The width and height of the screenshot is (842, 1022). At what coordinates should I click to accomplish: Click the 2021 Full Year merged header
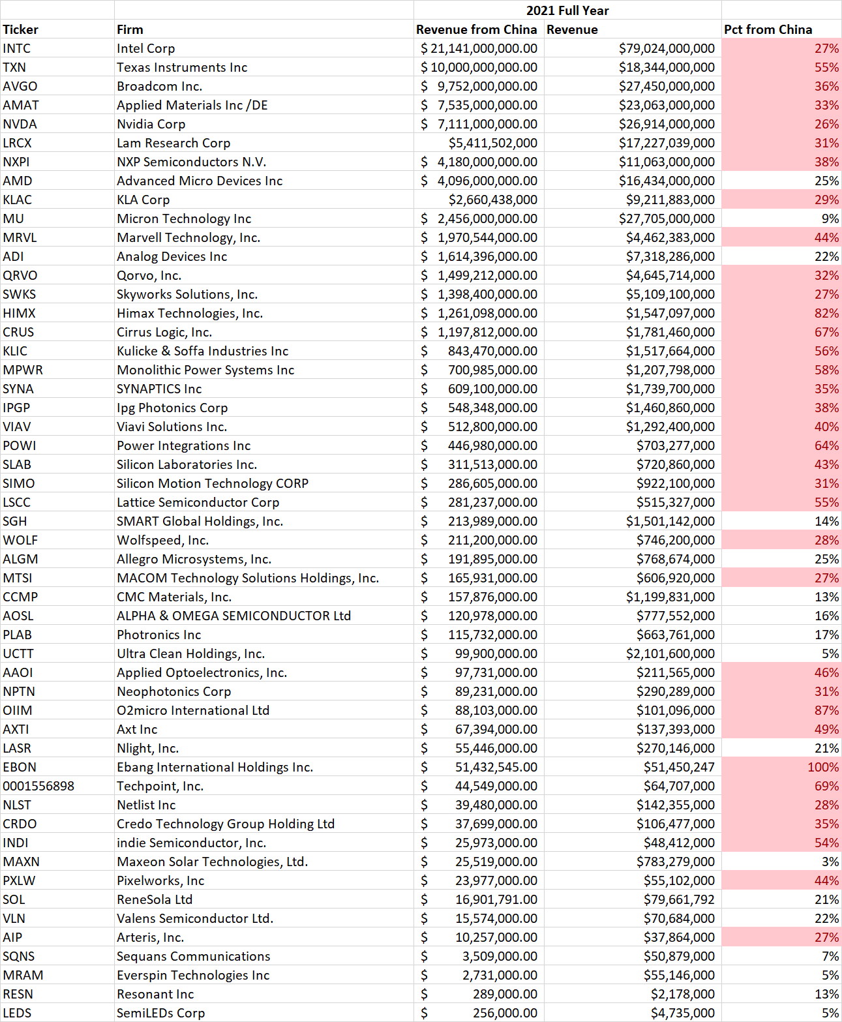pos(567,10)
